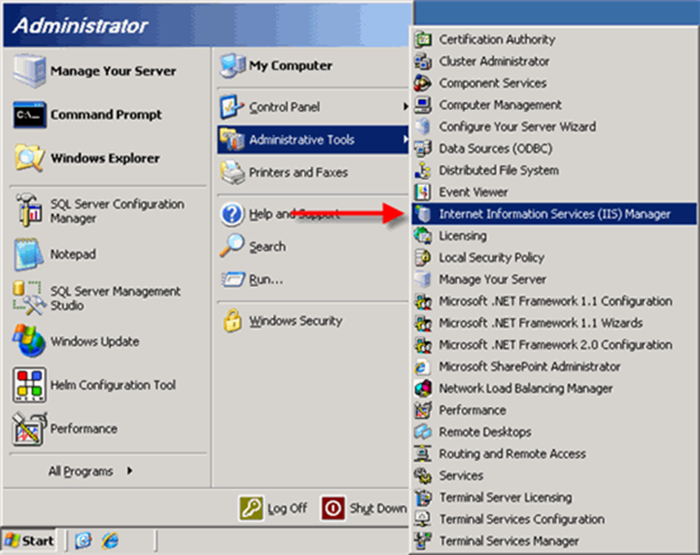The width and height of the screenshot is (700, 555).
Task: Open Computer Management from Administrative Tools
Action: pos(500,105)
